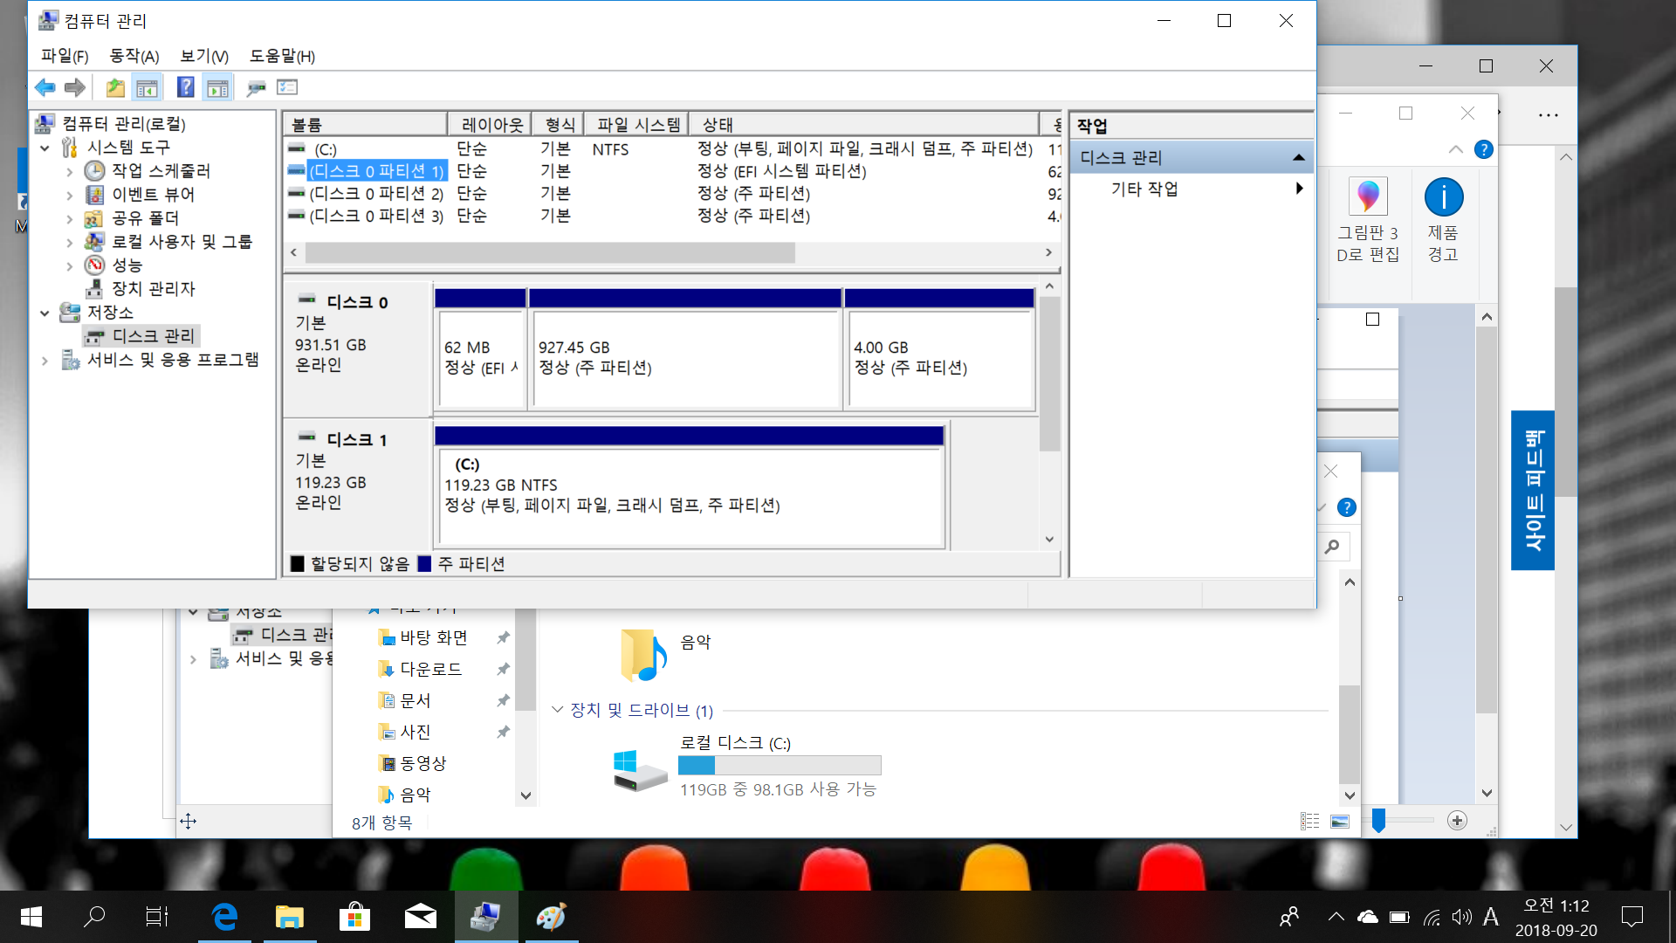1676x943 pixels.
Task: Click the Rescan disks toolbar icon
Action: click(x=256, y=87)
